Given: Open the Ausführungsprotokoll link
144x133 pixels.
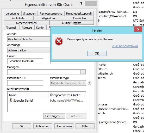Looking at the screenshot, I should 125,46.
